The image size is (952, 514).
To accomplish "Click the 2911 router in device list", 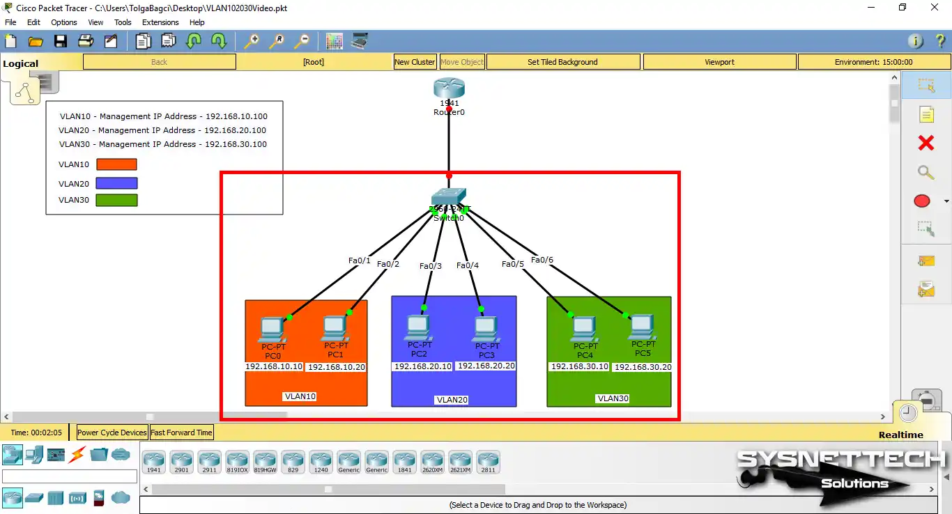I will click(x=209, y=461).
